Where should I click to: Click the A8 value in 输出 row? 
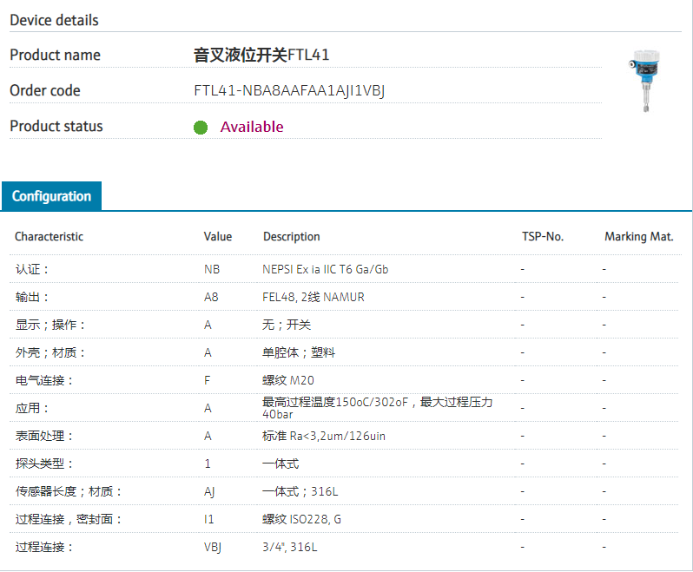pyautogui.click(x=211, y=298)
